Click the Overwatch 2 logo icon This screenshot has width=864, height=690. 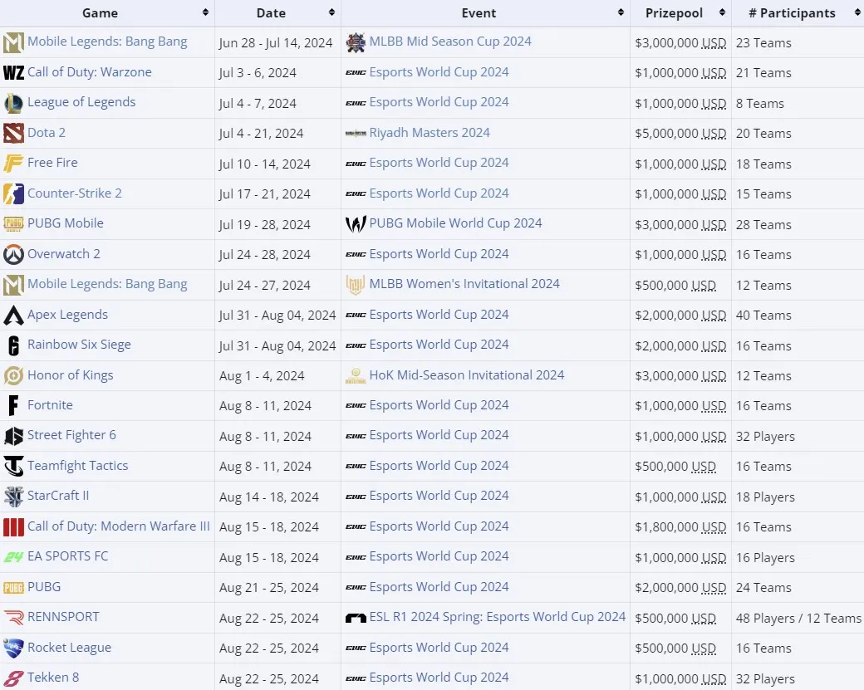coord(13,254)
